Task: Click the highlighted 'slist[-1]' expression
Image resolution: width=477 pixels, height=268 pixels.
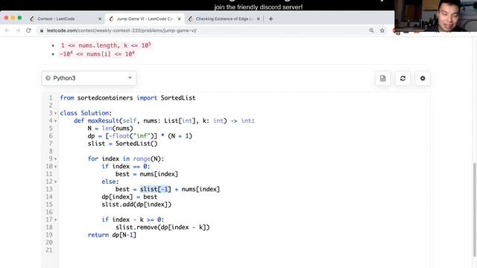Action: 156,189
